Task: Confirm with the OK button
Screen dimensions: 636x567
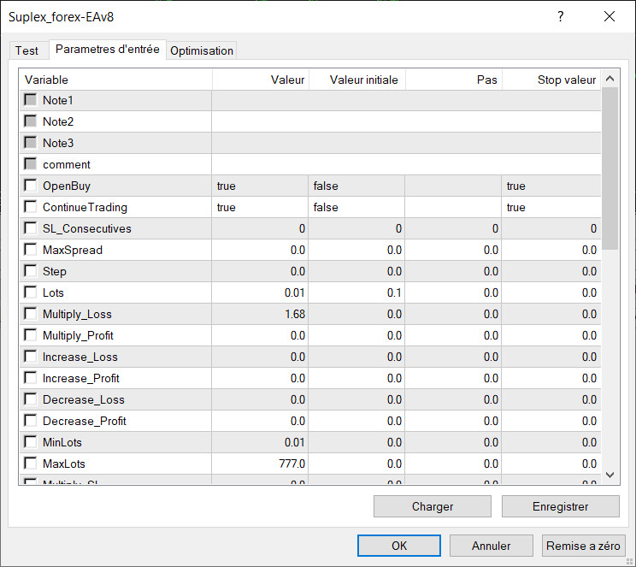Action: click(x=399, y=546)
